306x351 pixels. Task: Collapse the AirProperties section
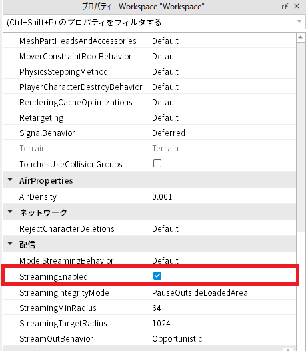click(x=10, y=180)
